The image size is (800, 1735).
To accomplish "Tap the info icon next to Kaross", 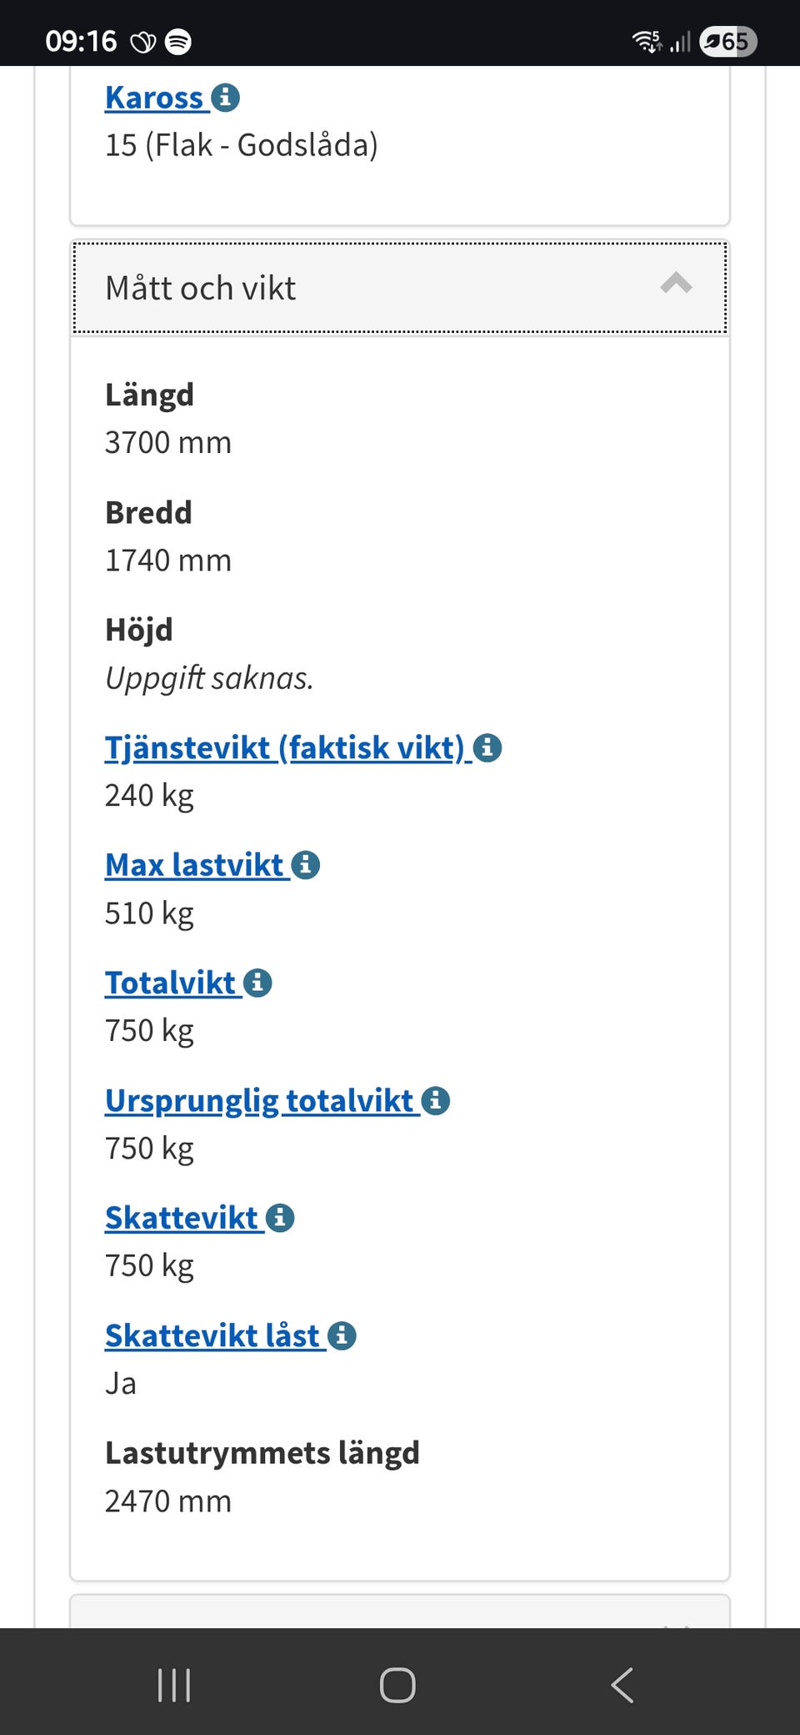I will pyautogui.click(x=225, y=98).
